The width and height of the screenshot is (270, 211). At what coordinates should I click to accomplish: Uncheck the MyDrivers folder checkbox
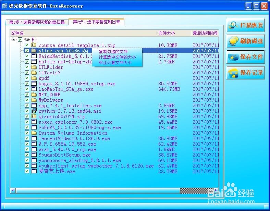coord(27,100)
